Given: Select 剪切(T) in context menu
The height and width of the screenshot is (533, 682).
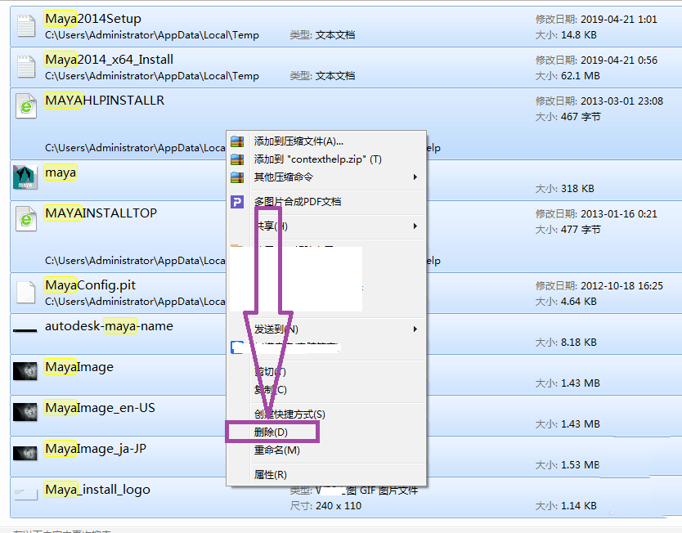Looking at the screenshot, I should point(325,372).
